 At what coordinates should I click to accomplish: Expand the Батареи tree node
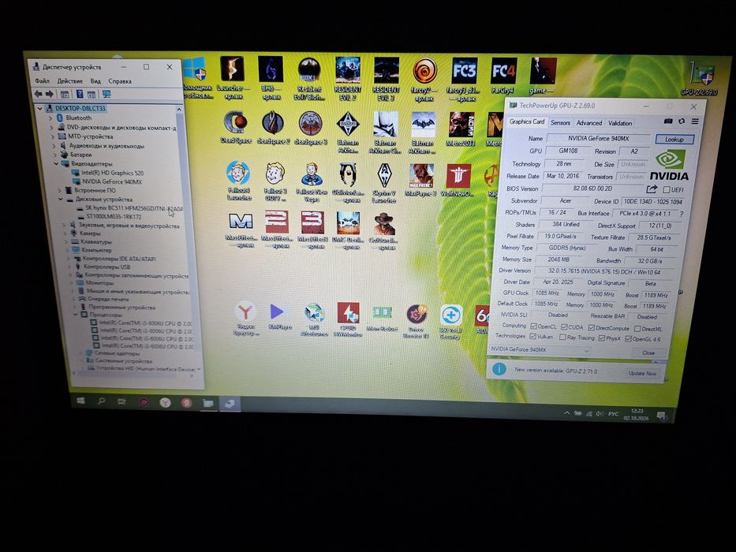(x=55, y=155)
